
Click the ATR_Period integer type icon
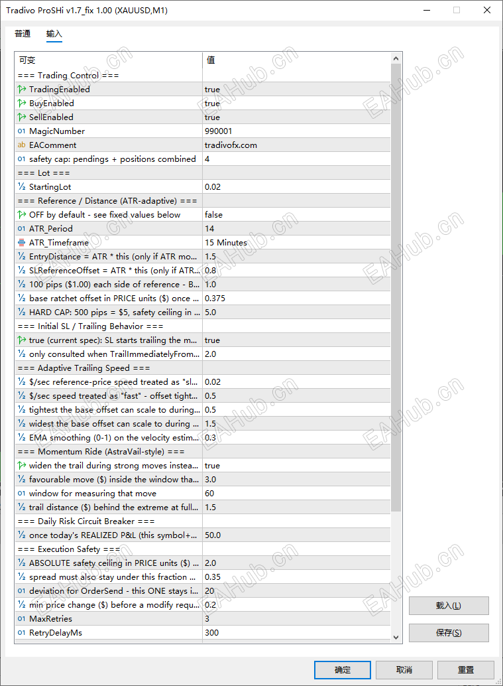(x=21, y=229)
